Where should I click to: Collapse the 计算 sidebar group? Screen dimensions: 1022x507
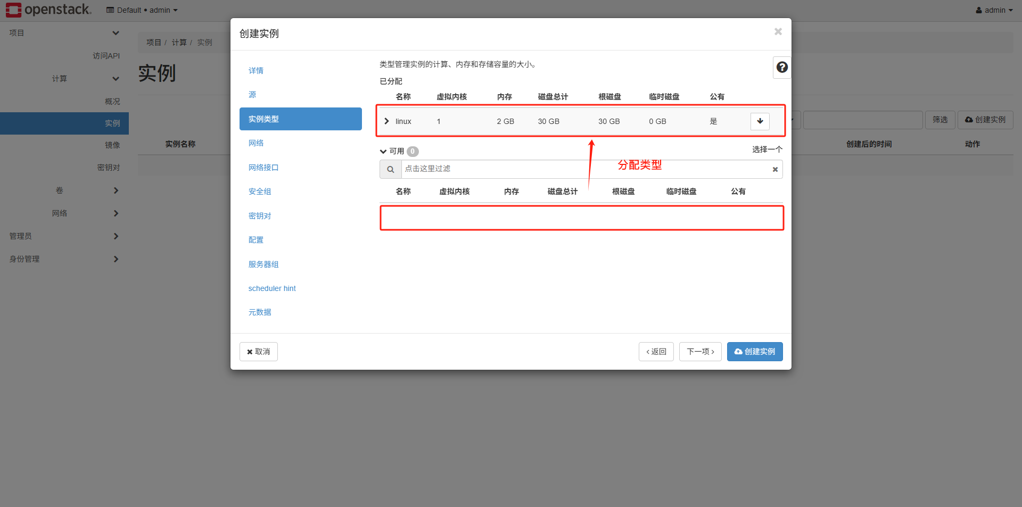pos(64,79)
